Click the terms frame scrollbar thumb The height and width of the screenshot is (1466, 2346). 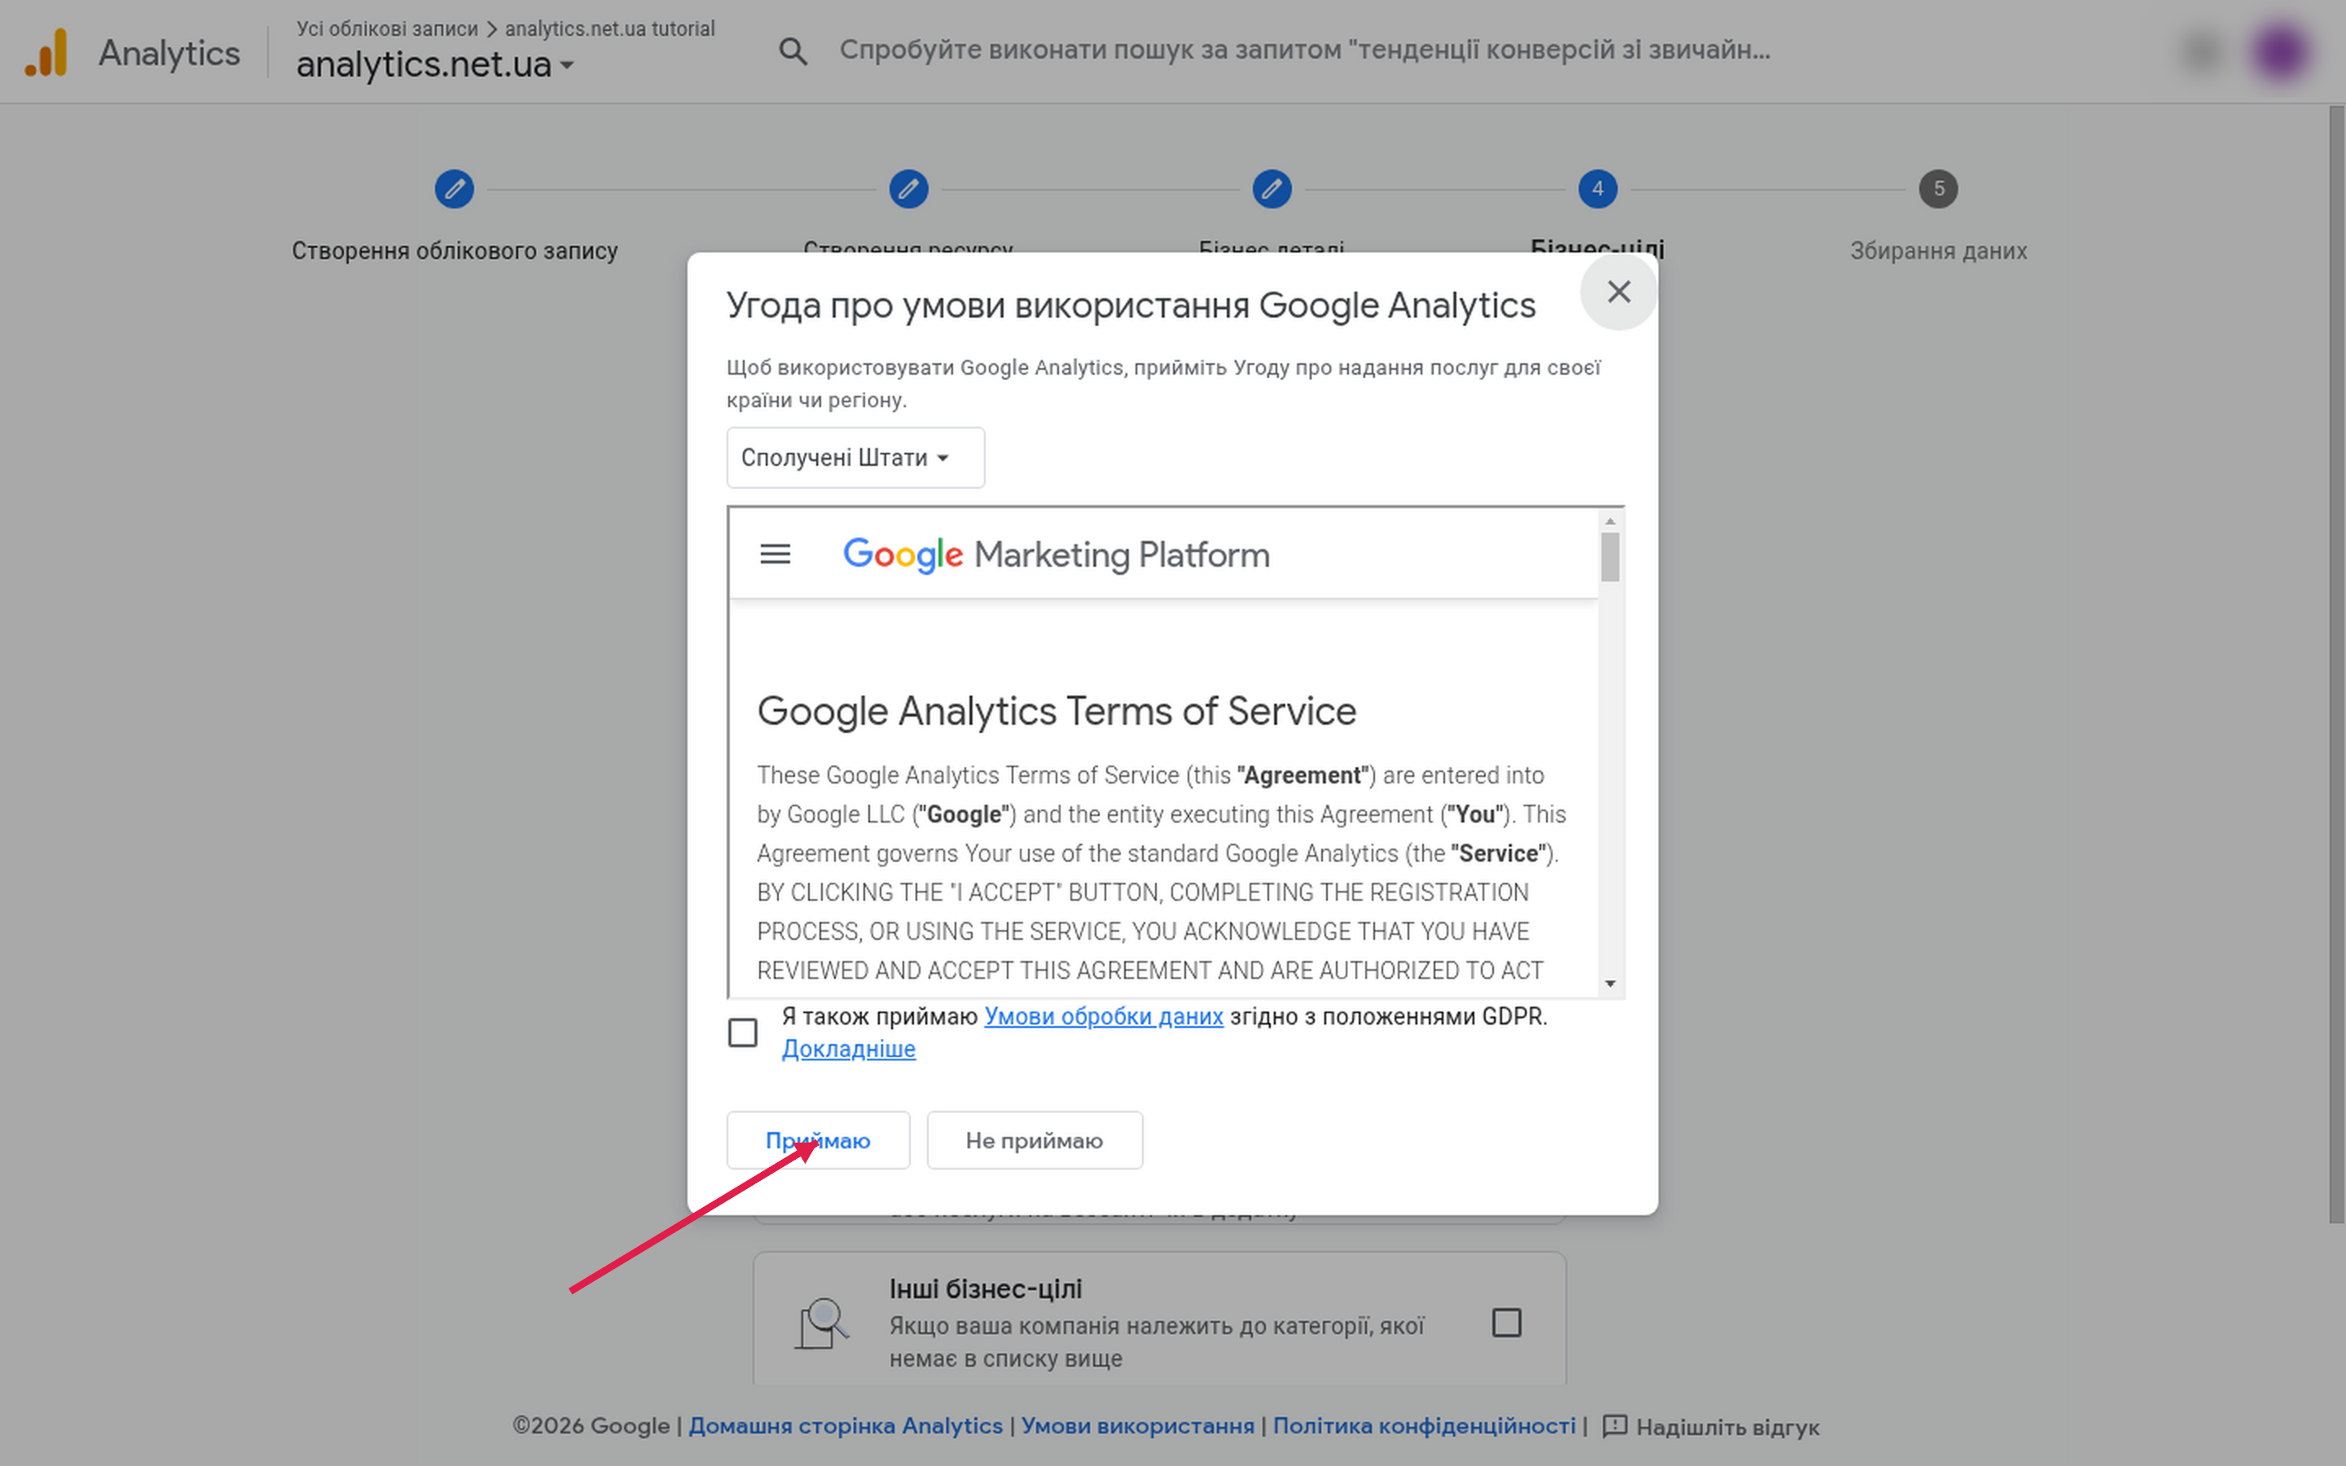click(x=1610, y=558)
